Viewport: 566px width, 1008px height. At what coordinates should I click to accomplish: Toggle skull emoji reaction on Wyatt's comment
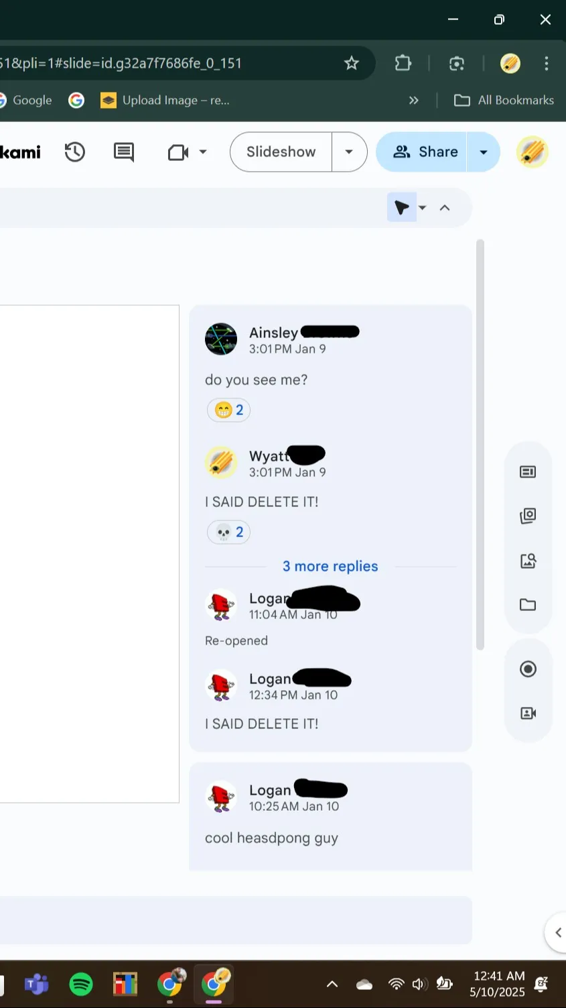229,533
